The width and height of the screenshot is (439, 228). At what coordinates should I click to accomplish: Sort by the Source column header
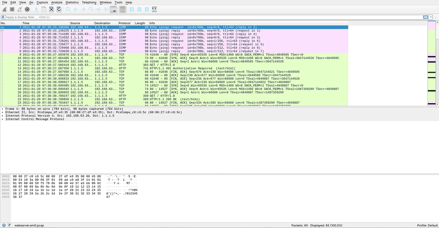[x=82, y=23]
